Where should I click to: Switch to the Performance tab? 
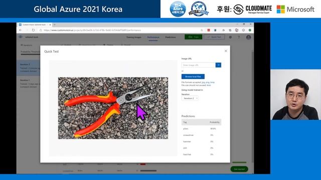pos(153,37)
